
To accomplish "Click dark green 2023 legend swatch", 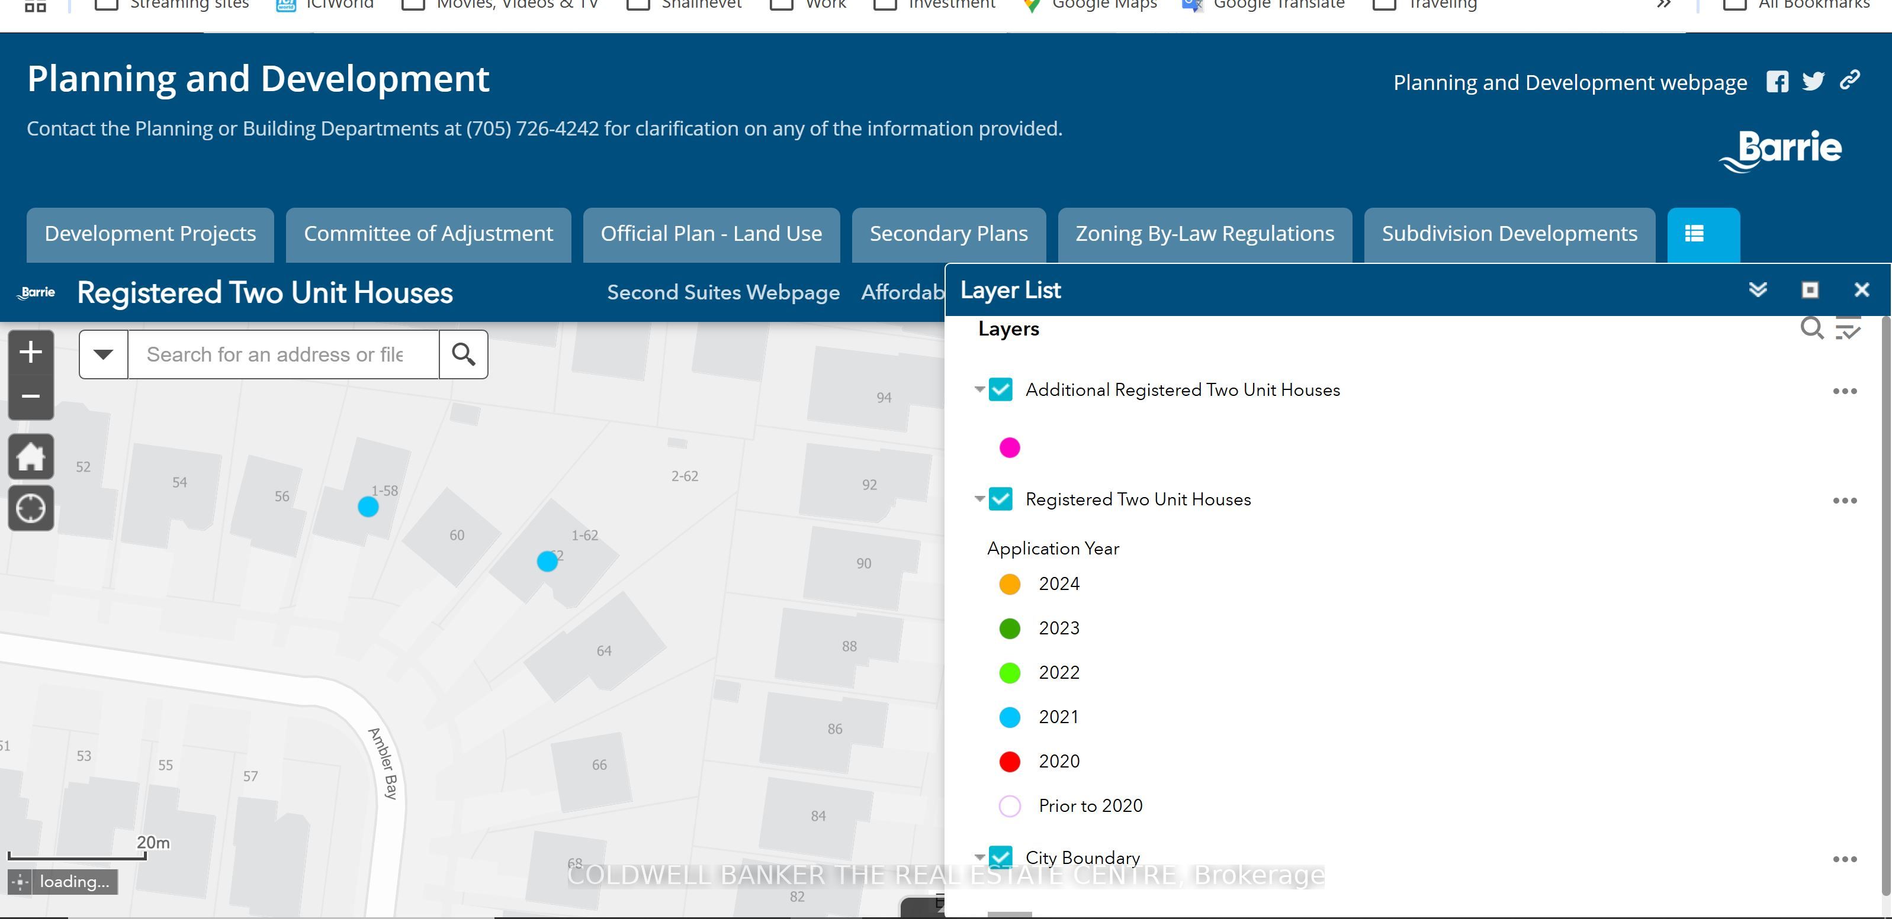I will point(1010,629).
